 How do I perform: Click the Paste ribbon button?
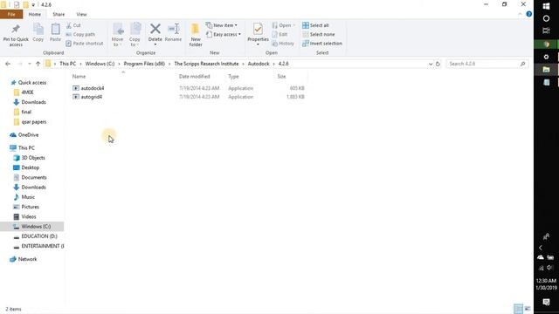click(x=55, y=33)
